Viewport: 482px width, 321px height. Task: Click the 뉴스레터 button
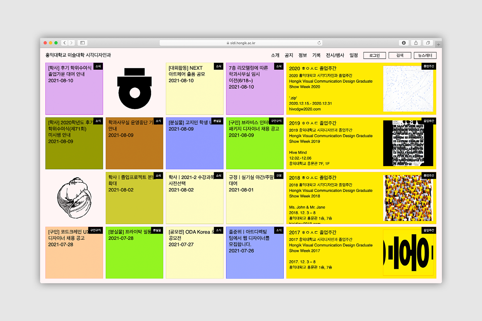[425, 55]
